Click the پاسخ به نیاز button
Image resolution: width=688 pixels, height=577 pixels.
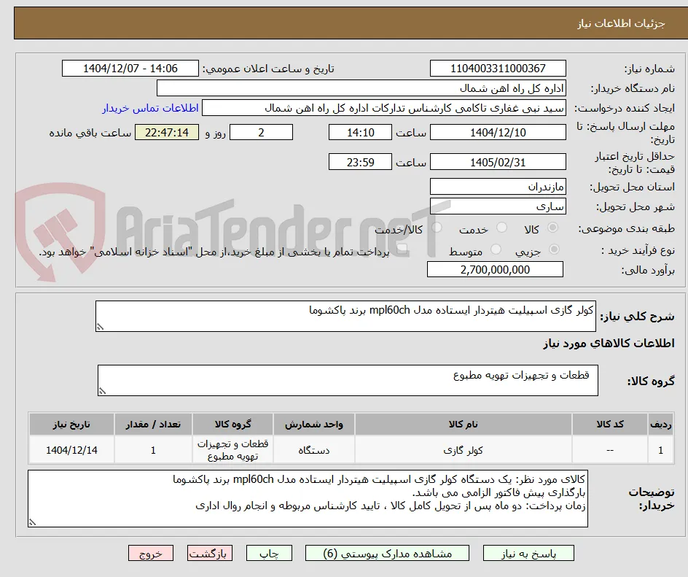[x=528, y=553]
